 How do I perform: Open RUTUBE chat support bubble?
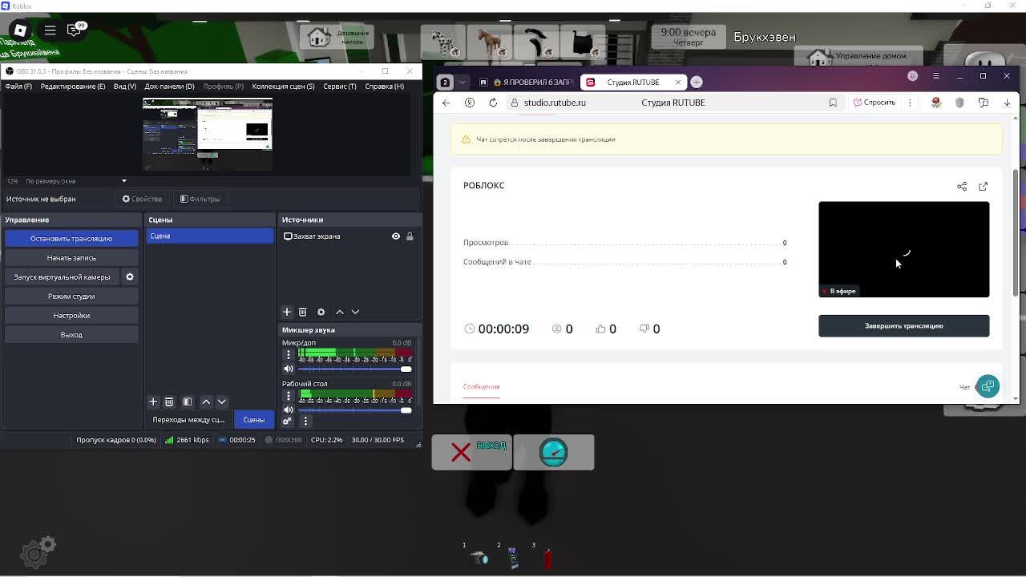988,386
